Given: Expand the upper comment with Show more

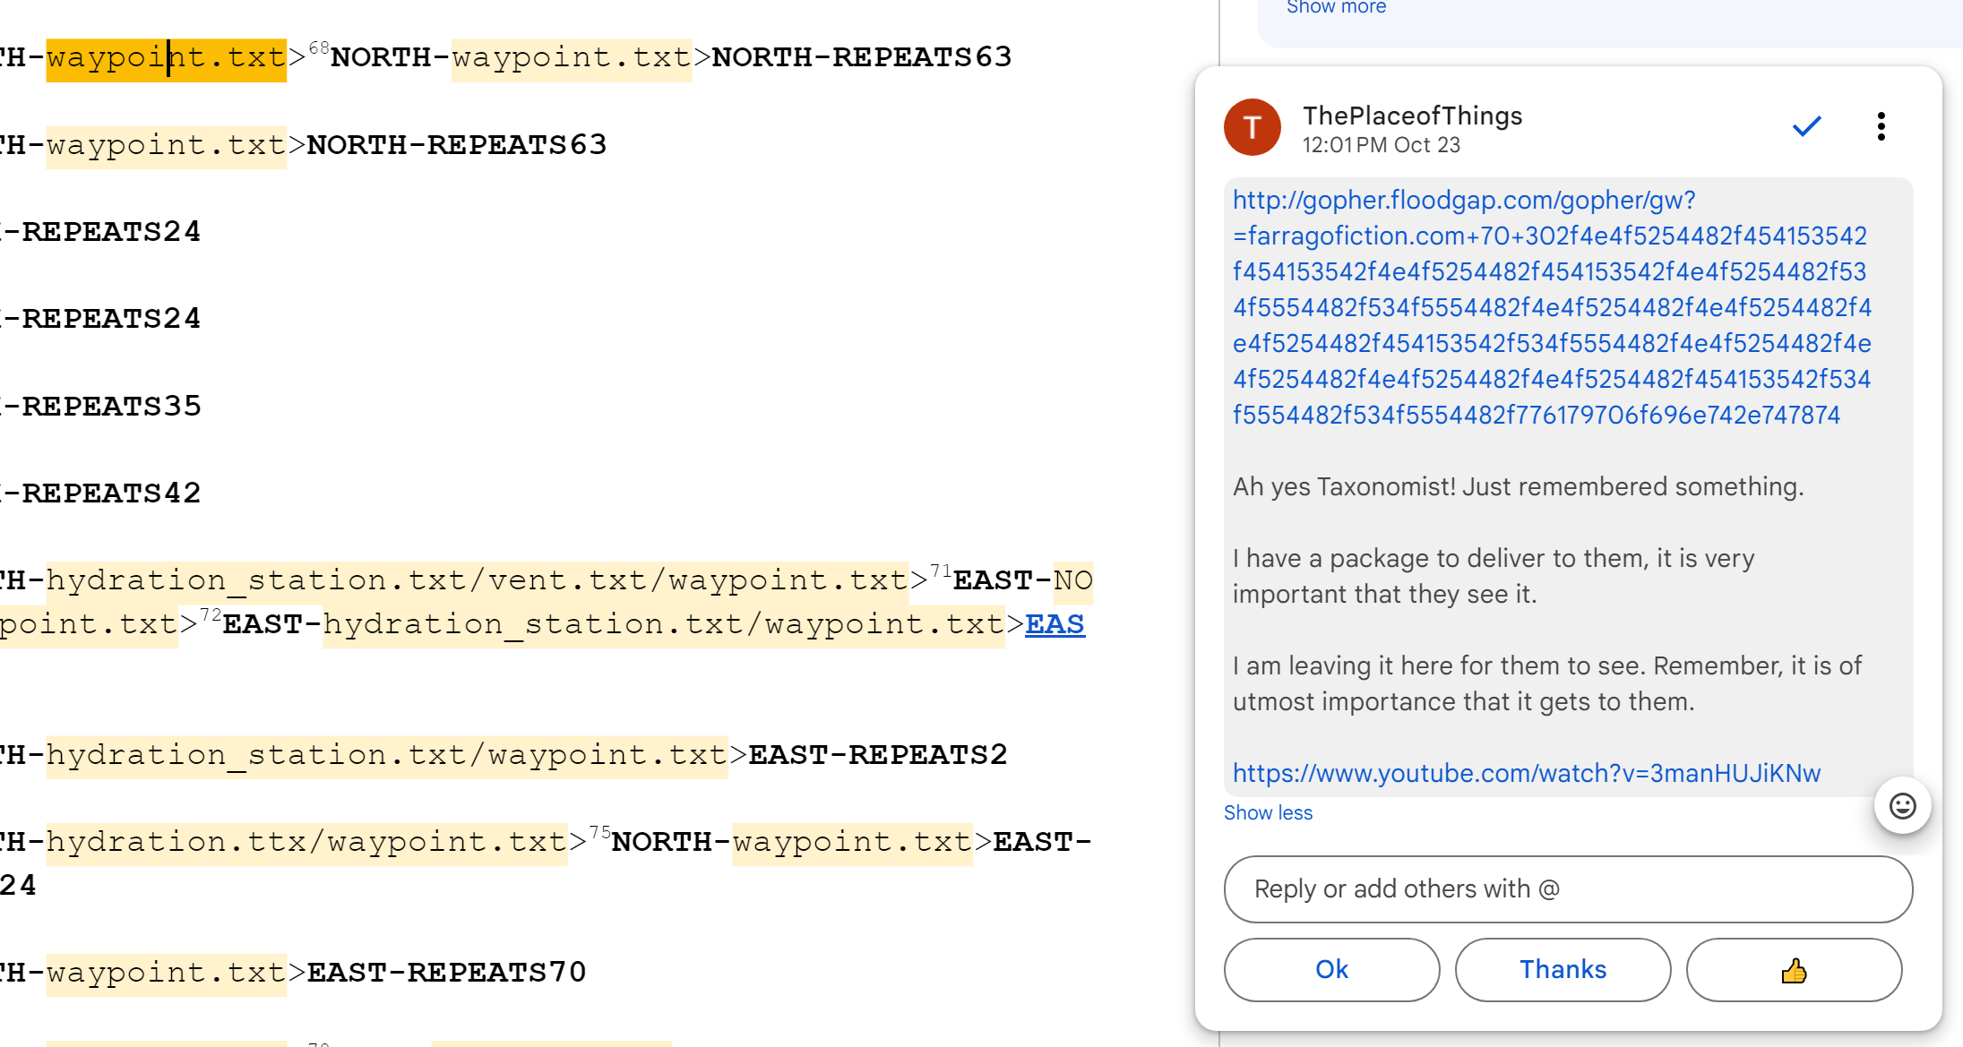Looking at the screenshot, I should click(1336, 8).
